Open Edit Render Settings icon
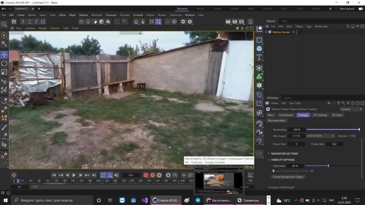The image size is (365, 205). [x=241, y=22]
